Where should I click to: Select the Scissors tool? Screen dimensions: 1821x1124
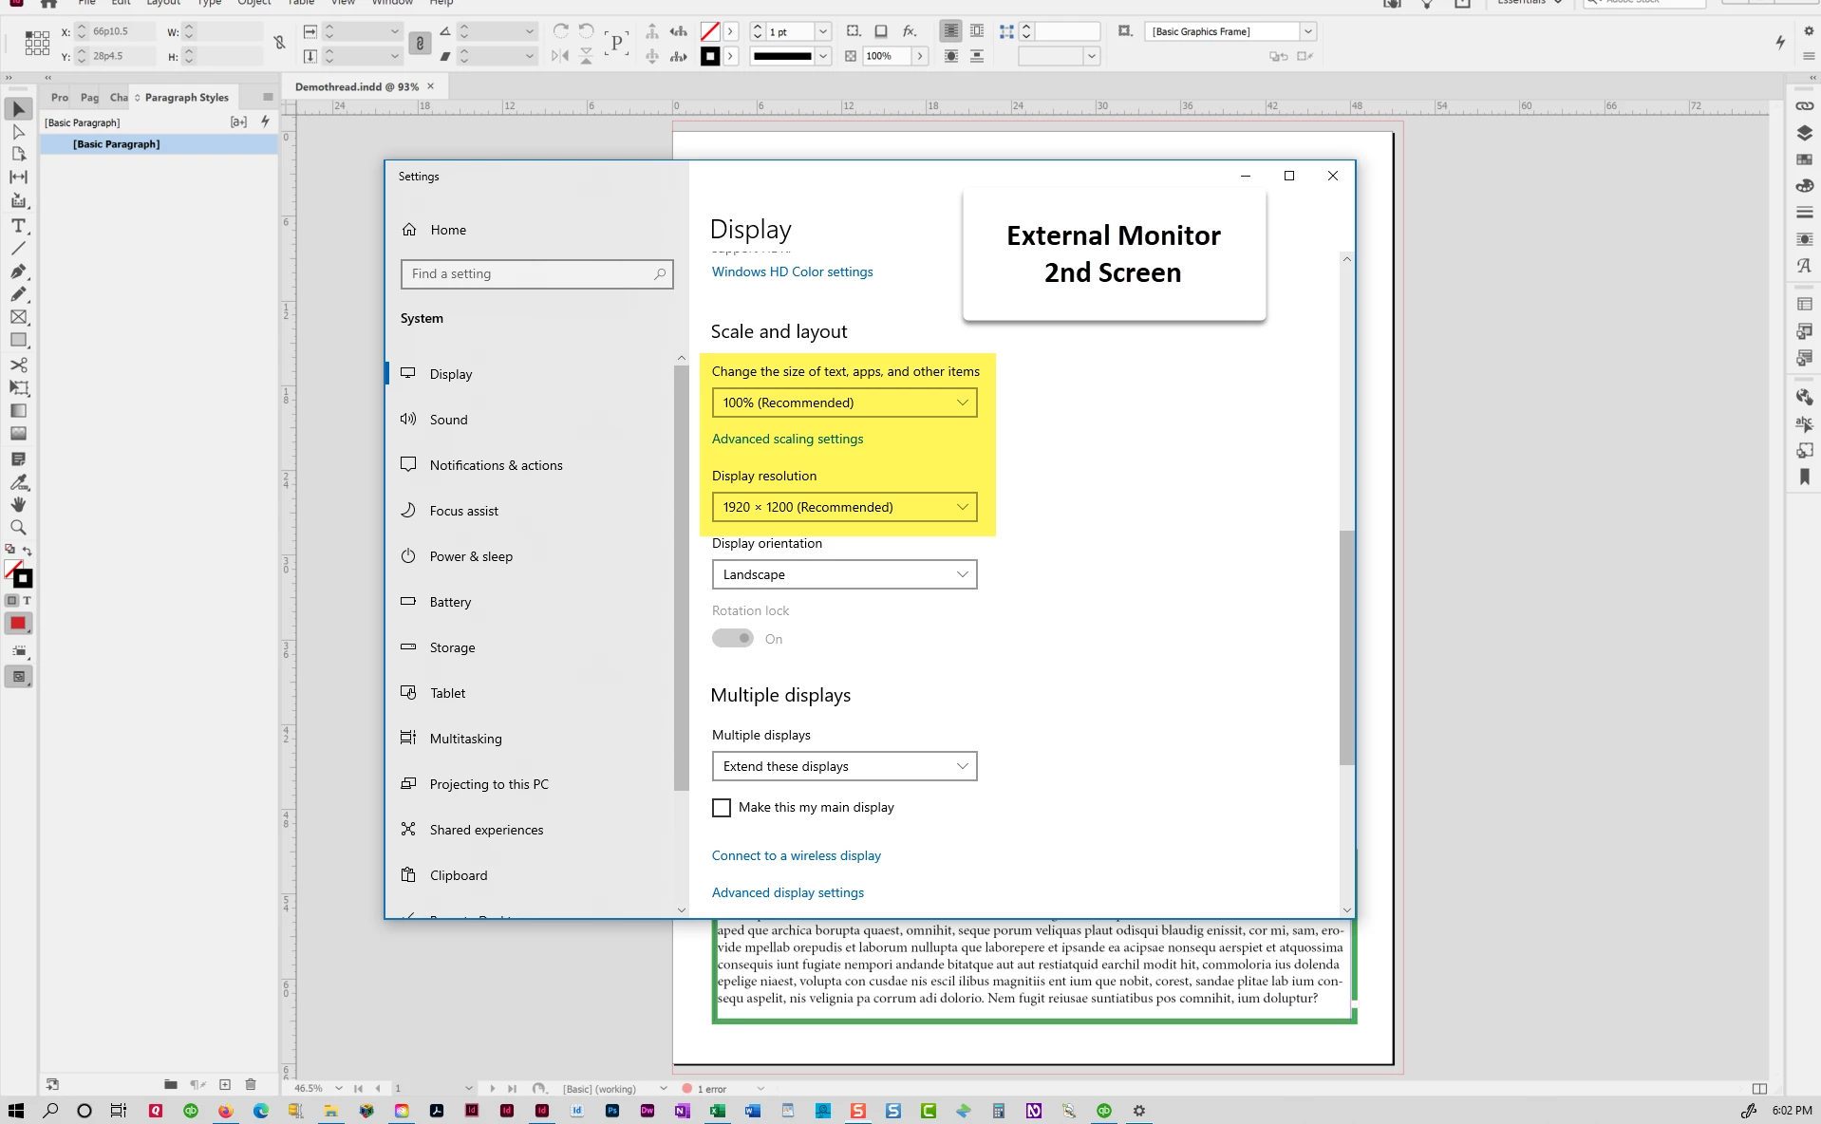coord(18,365)
